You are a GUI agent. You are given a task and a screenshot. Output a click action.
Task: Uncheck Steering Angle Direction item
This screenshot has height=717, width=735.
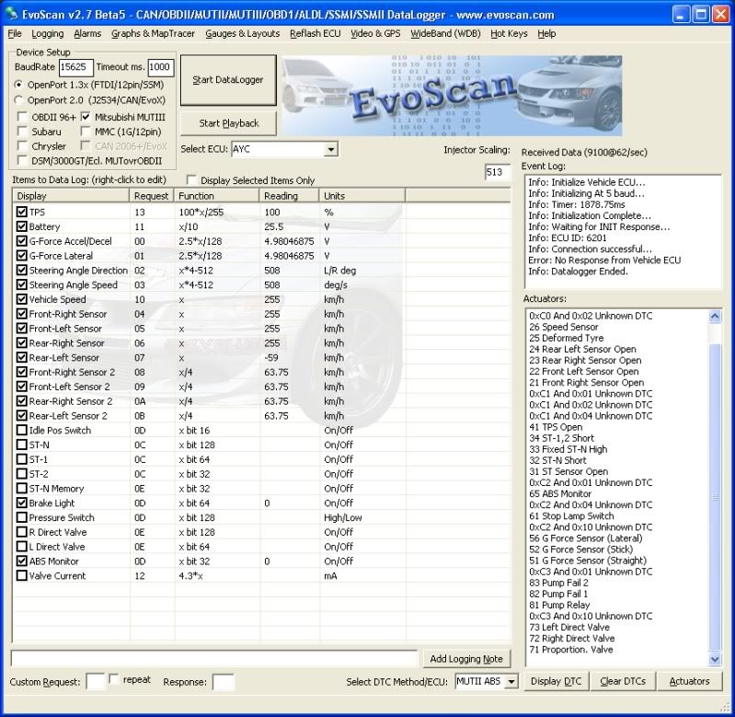[x=21, y=270]
